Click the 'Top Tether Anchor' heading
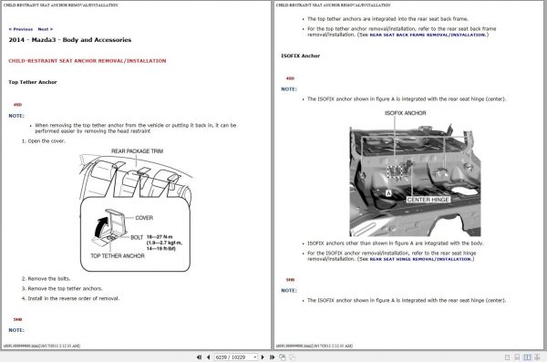Screen dimensions: 547x362 (x=33, y=82)
